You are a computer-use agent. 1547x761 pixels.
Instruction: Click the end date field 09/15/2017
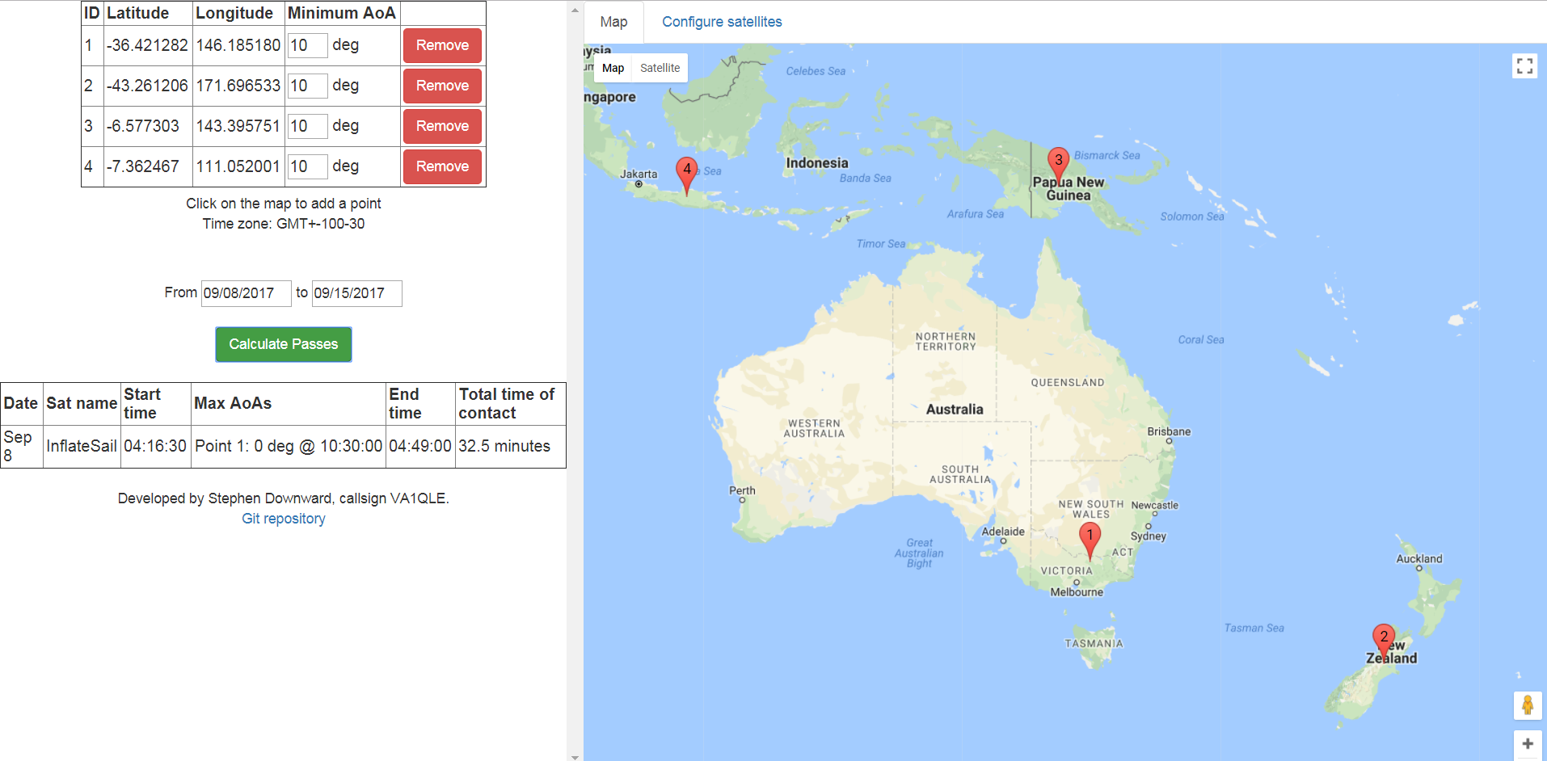[356, 293]
